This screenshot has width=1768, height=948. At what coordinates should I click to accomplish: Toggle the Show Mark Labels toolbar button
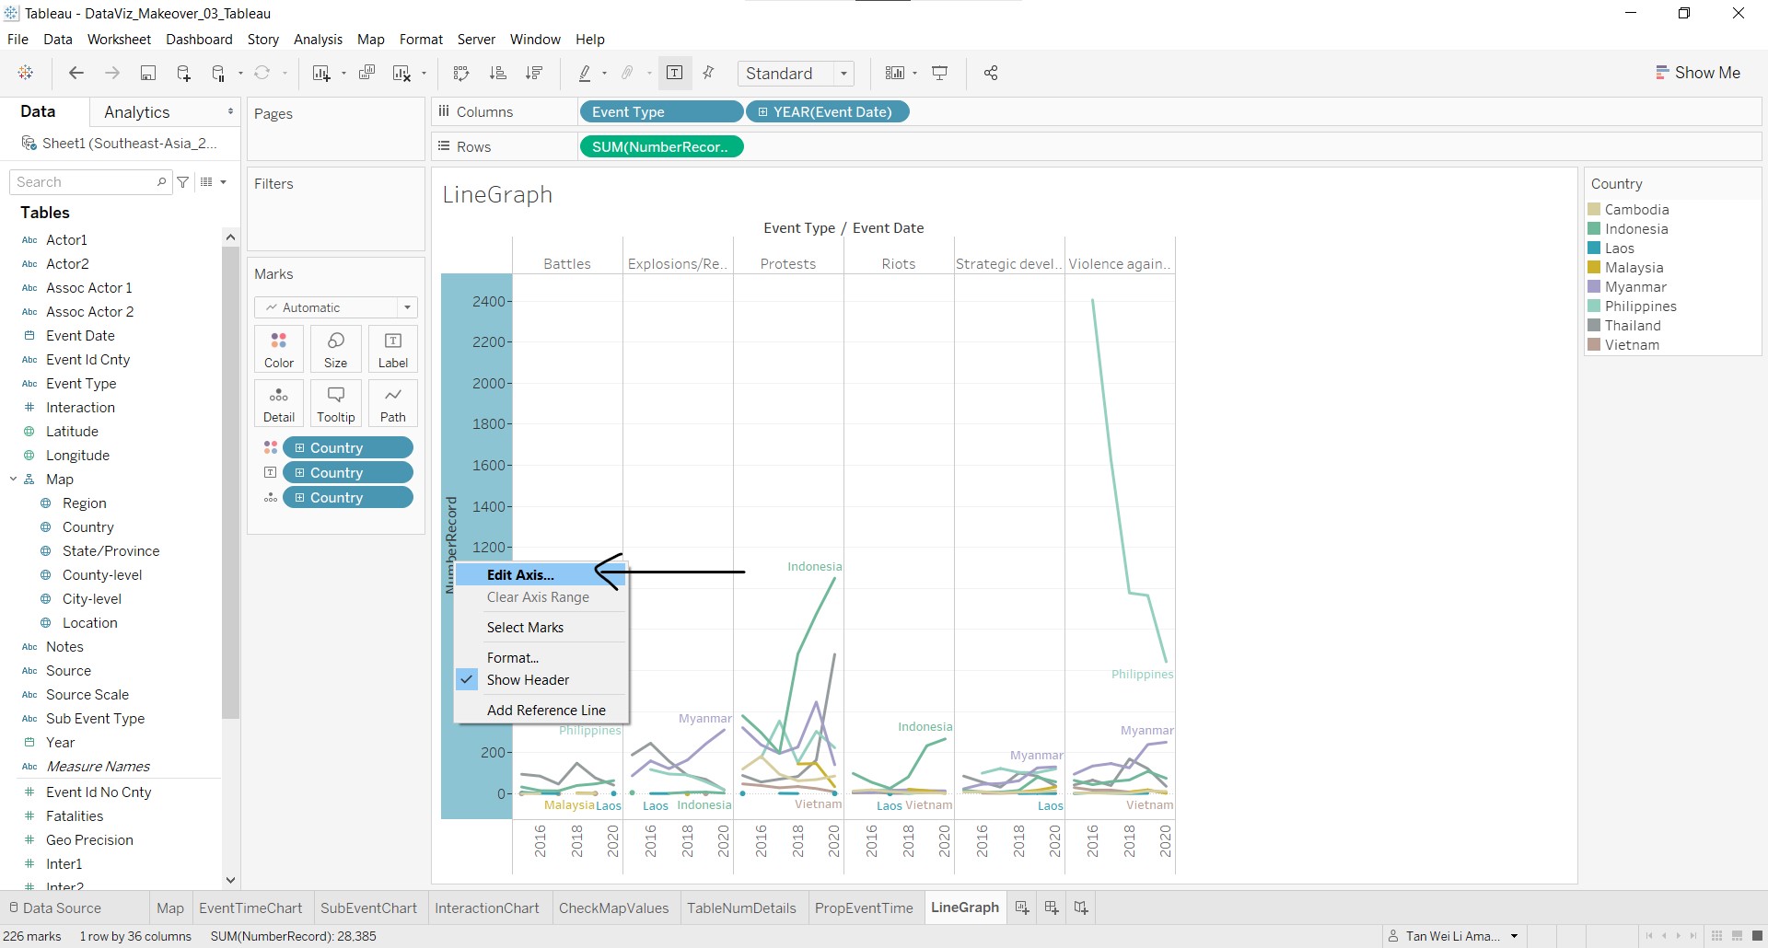674,74
